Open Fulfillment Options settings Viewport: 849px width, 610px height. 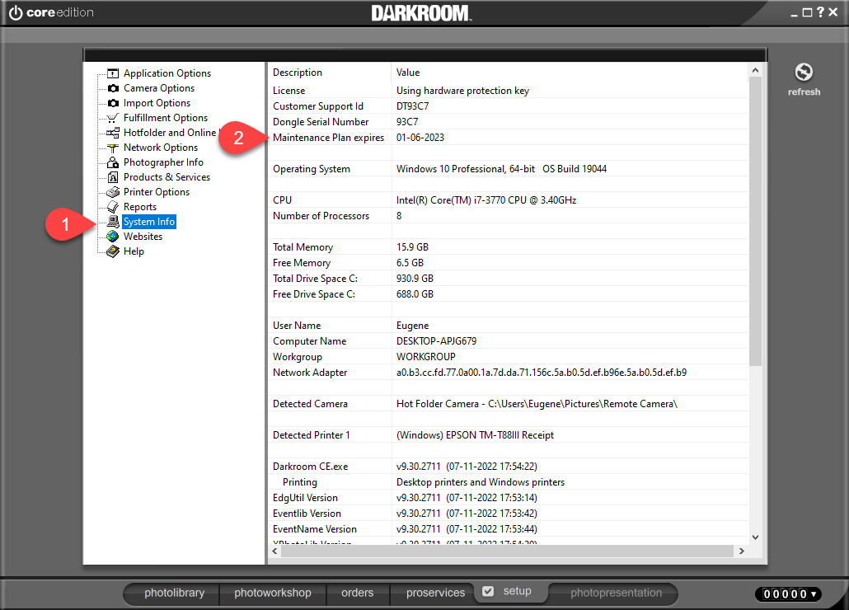(166, 118)
